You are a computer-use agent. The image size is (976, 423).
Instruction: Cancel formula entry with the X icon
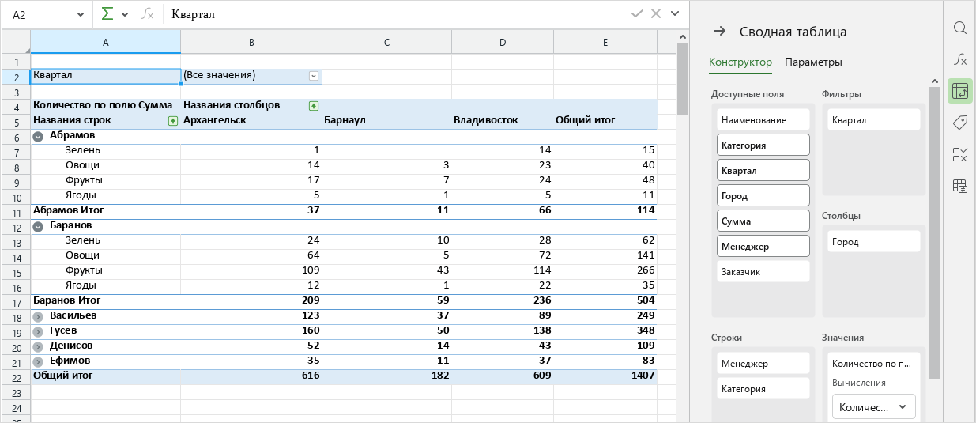pyautogui.click(x=656, y=13)
